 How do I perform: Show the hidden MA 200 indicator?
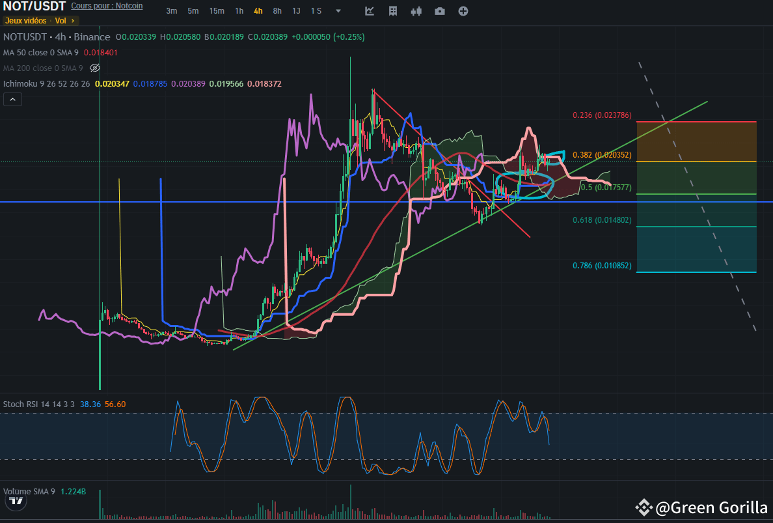coord(95,68)
